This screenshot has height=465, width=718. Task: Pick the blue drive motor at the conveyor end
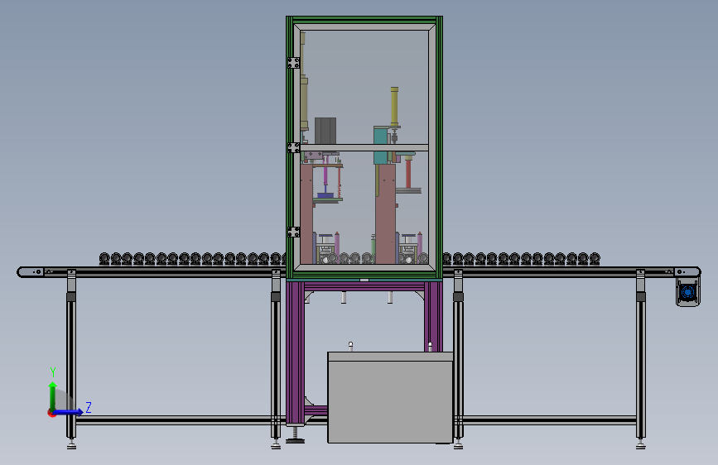point(687,292)
